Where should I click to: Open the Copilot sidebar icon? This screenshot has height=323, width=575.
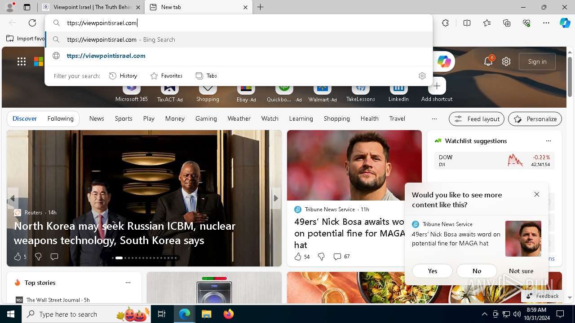(565, 23)
